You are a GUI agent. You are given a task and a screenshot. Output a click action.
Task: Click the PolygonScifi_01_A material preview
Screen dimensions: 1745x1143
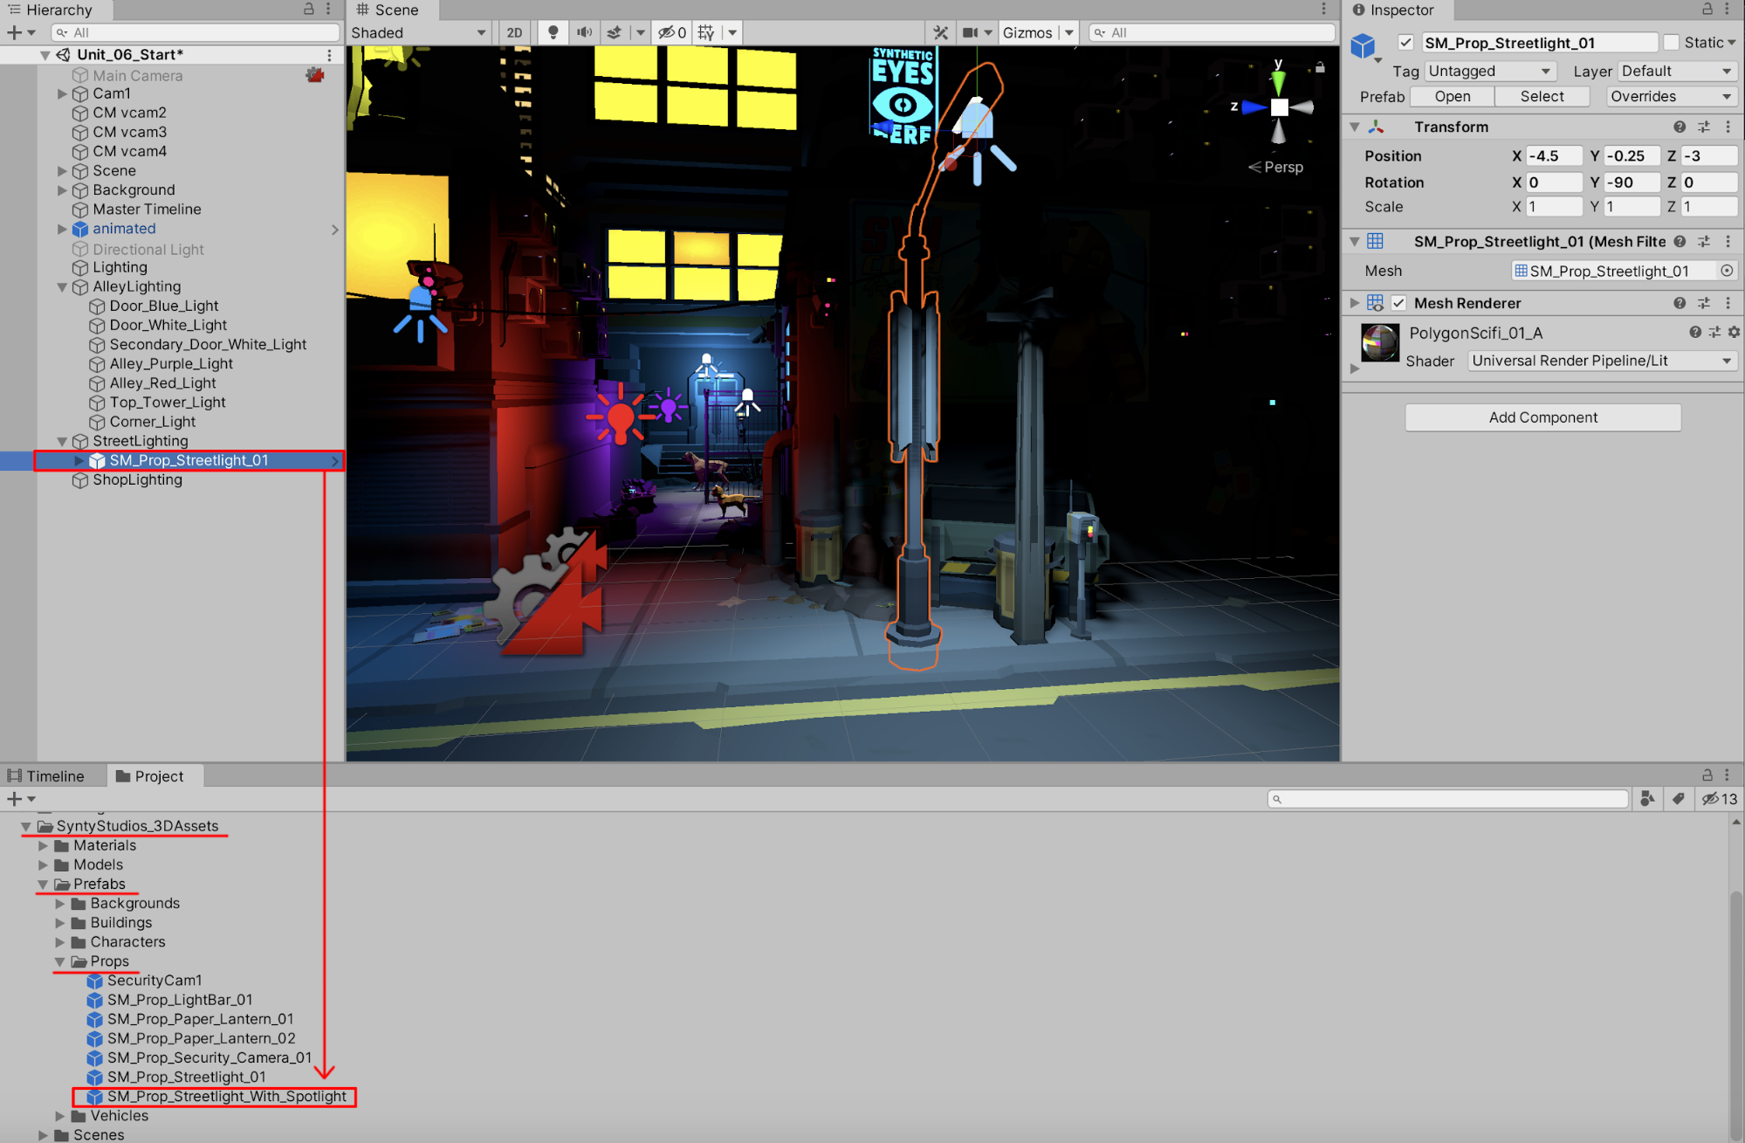(1380, 342)
